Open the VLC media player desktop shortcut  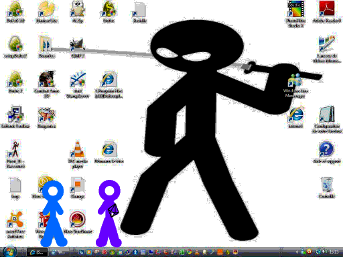click(x=78, y=154)
